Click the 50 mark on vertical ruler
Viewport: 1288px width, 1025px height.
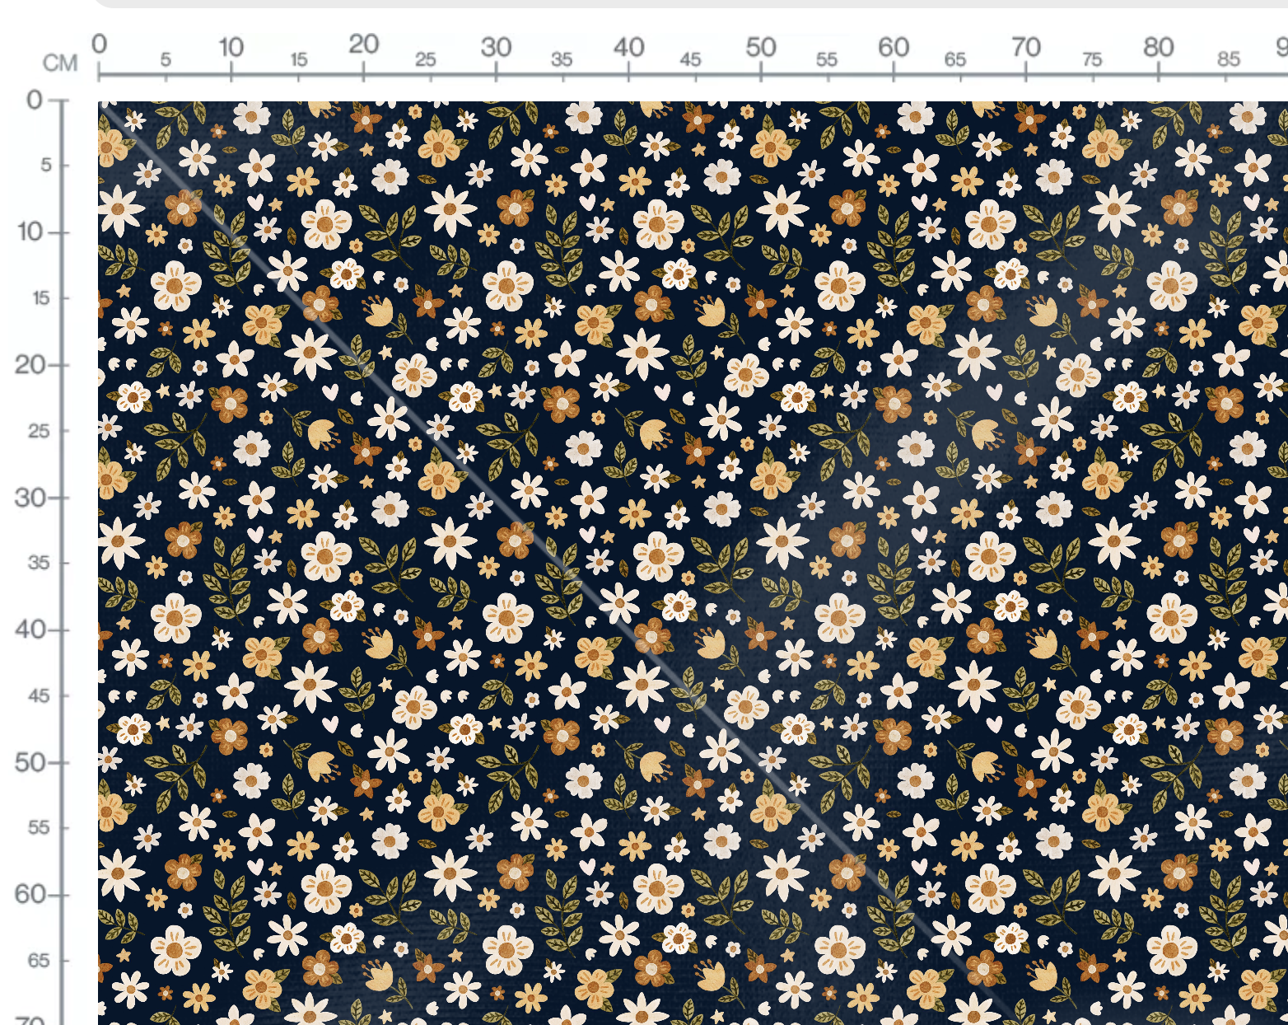pos(30,763)
